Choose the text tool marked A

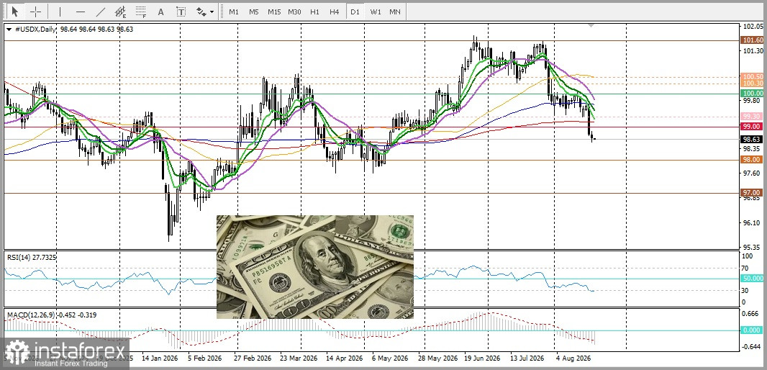click(x=160, y=12)
